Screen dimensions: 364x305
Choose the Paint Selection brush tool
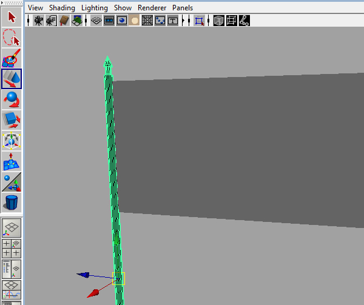click(x=12, y=58)
